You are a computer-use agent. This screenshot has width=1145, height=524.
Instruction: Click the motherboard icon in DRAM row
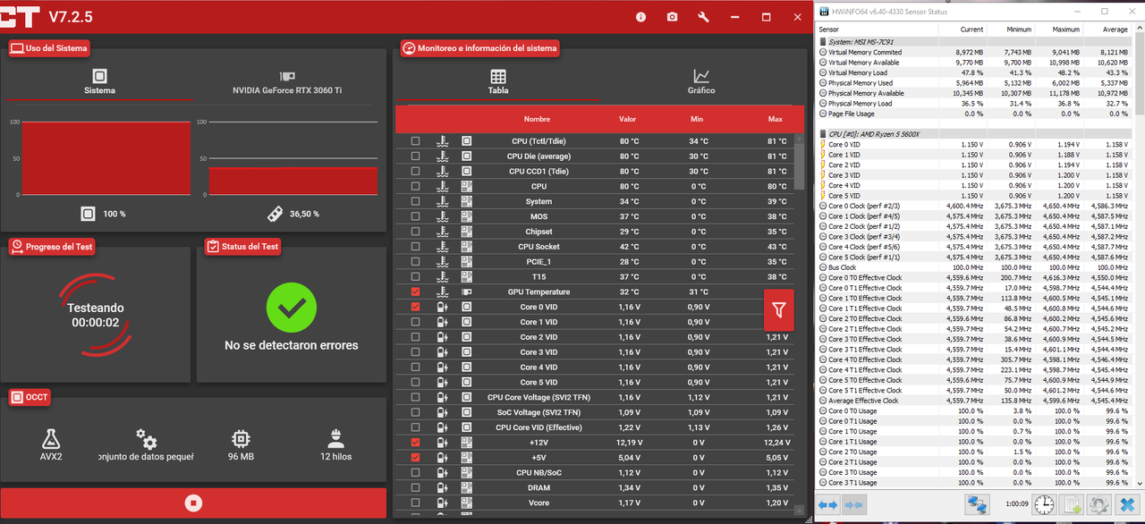click(466, 487)
